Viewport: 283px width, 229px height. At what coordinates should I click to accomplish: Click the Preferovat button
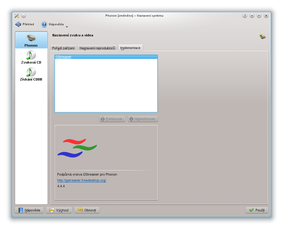[112, 119]
